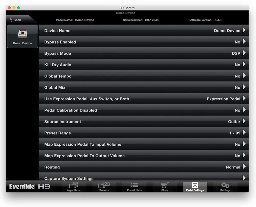Open H9 Control from the menu bar
256x207 pixels.
[127, 8]
